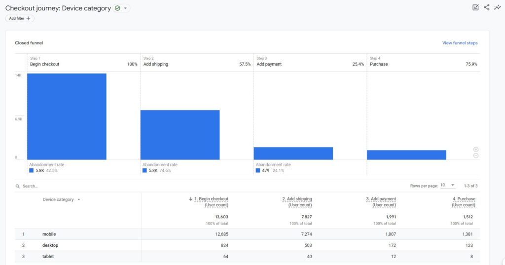The image size is (505, 265).
Task: Click the share report icon
Action: (487, 7)
